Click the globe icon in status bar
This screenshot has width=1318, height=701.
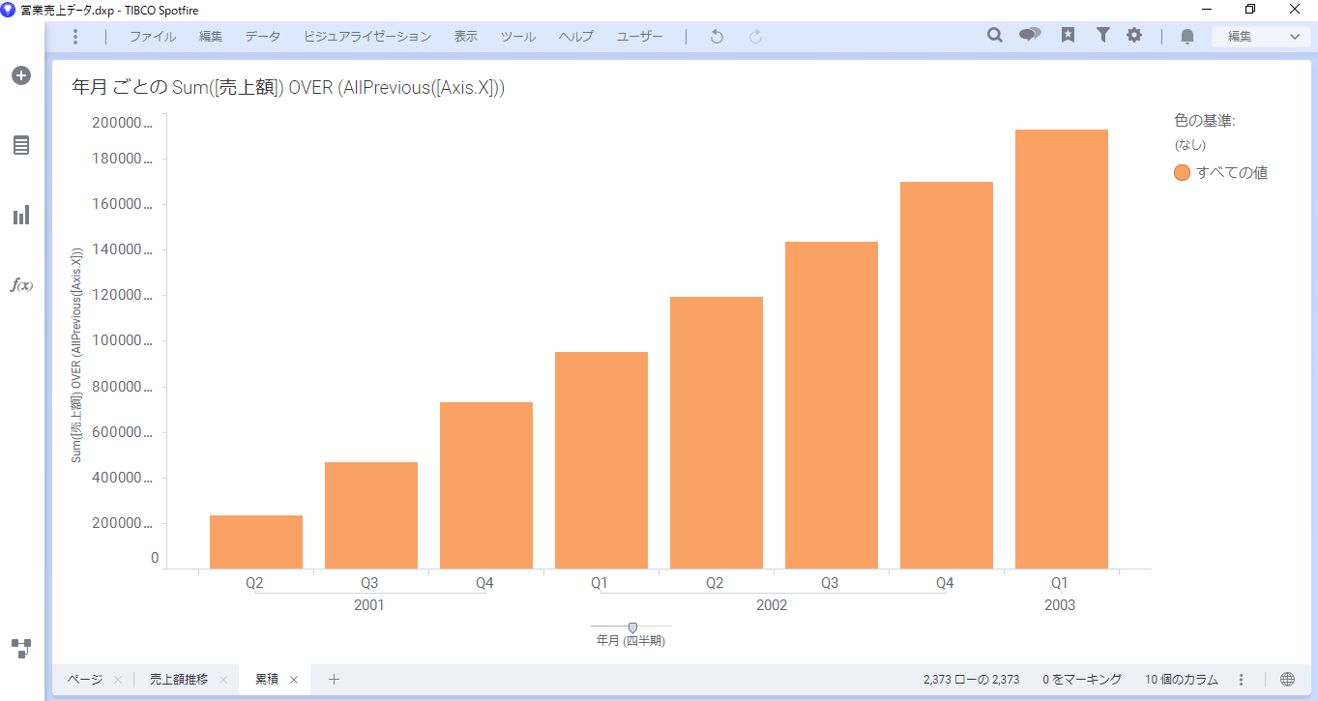point(1287,680)
